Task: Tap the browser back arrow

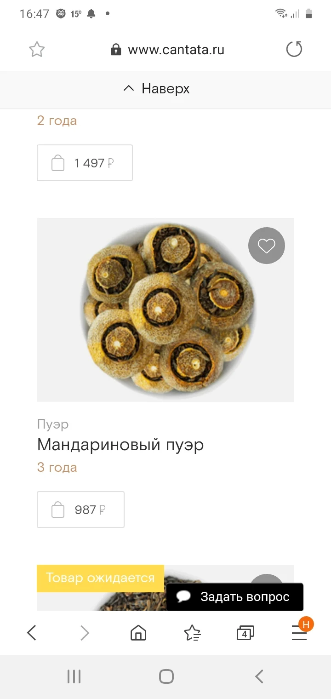Action: tap(31, 633)
